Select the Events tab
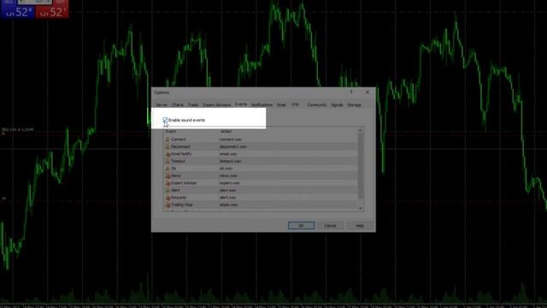This screenshot has width=547, height=308. 241,104
